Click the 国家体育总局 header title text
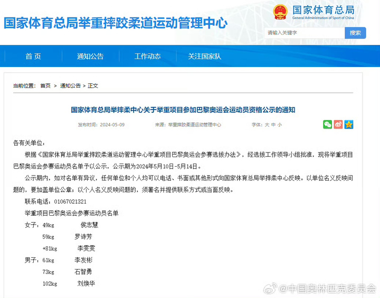Screen dimensions: 380x298 point(323,11)
